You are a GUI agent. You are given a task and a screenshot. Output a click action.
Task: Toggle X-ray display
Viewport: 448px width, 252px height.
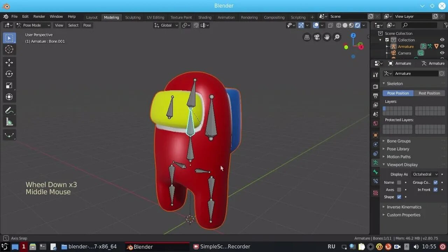[x=330, y=25]
